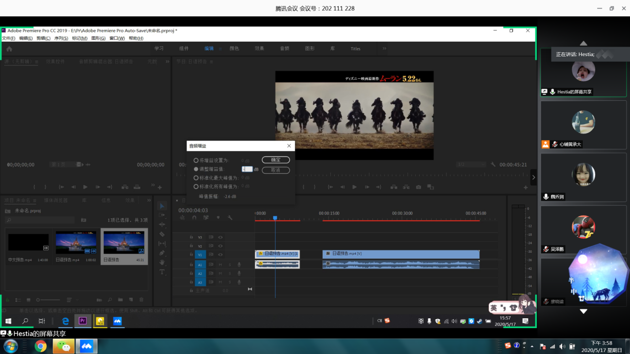Select the Pen tool
The image size is (630, 354).
point(162,253)
